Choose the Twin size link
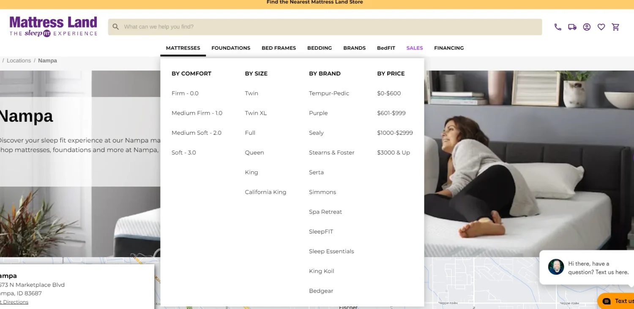The image size is (634, 309). (x=251, y=93)
